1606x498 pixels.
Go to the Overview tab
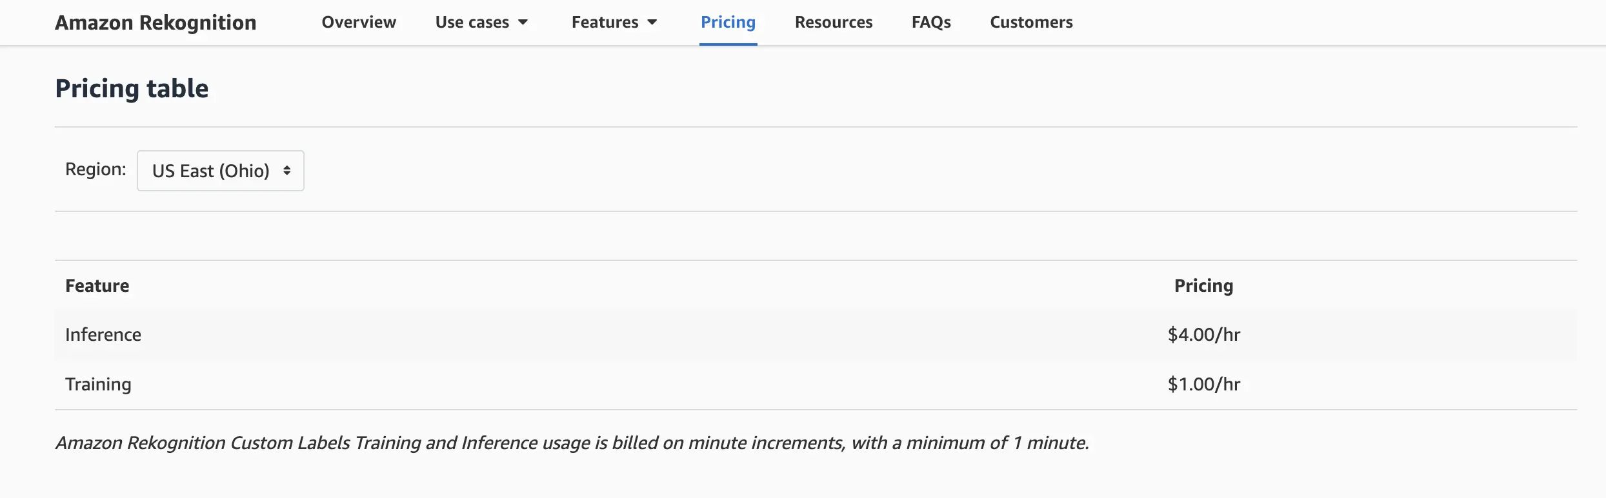(359, 22)
